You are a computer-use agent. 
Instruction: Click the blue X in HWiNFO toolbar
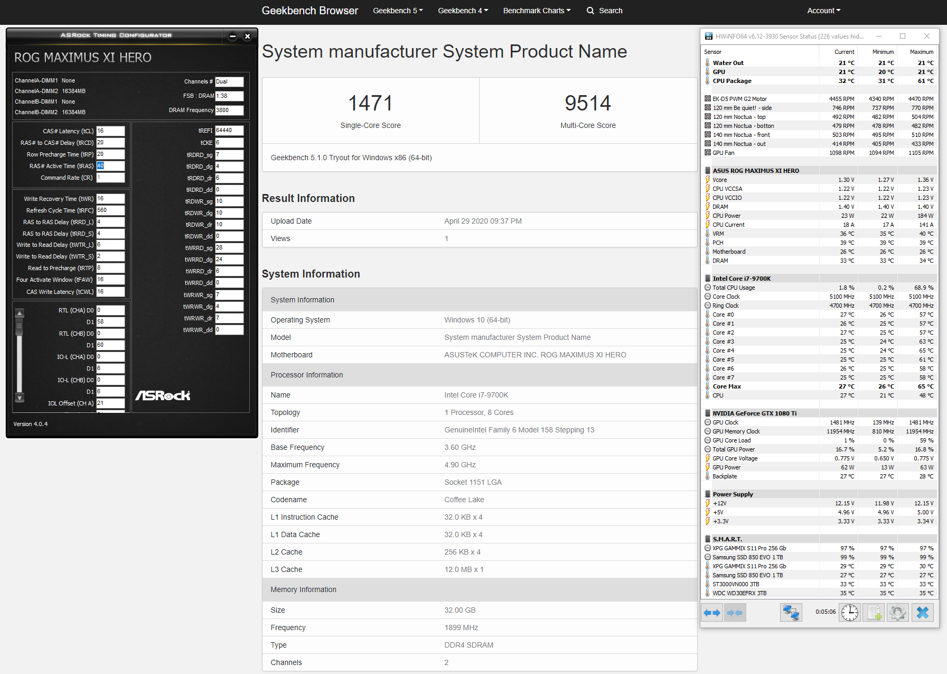922,613
